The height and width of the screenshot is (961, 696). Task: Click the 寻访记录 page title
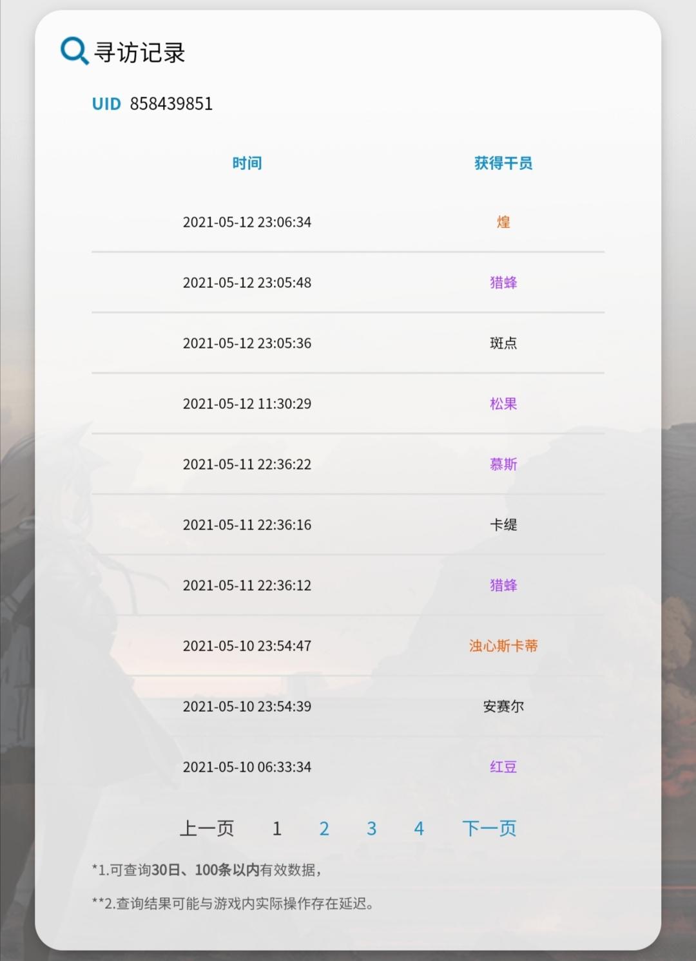point(140,52)
